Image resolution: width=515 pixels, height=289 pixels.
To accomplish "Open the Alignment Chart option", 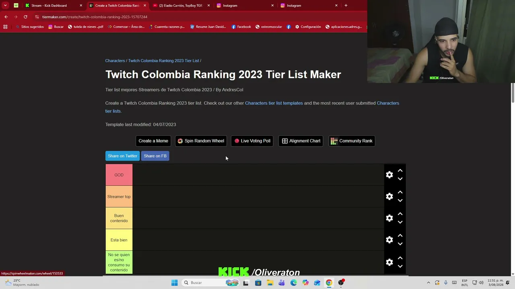I will (x=301, y=141).
